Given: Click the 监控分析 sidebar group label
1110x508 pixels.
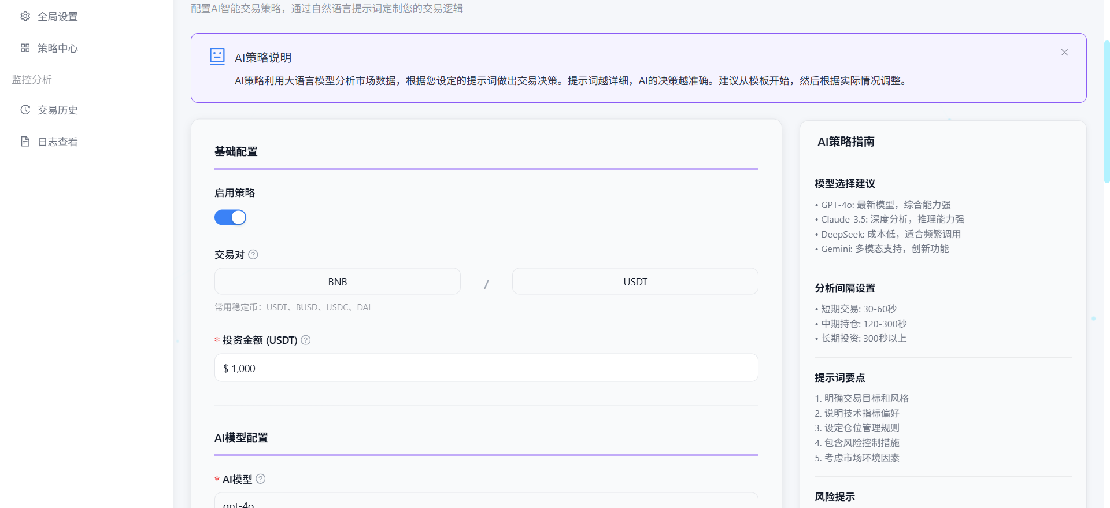Looking at the screenshot, I should coord(32,79).
